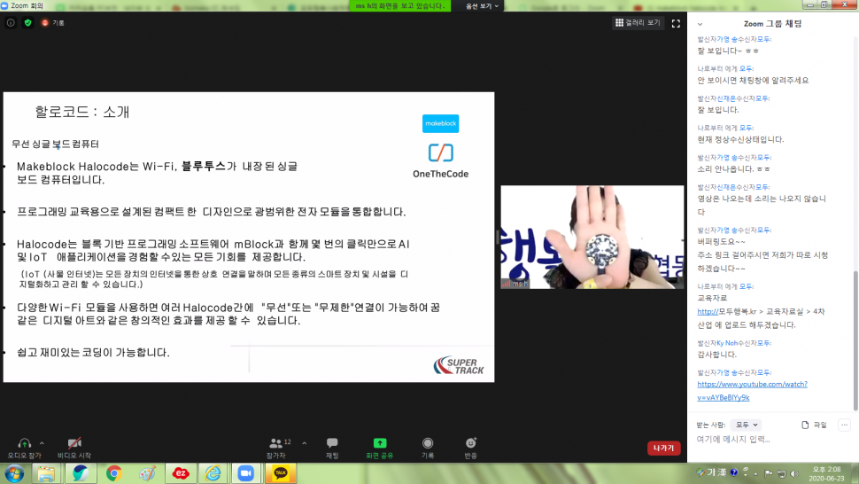This screenshot has width=859, height=484.
Task: Click 'Zoom 그룹 채팅' panel title
Action: pos(772,24)
